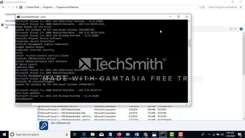Click Command Prompt horizontal scroll left arrow
Screen dimensions: 245x138
pos(17,104)
